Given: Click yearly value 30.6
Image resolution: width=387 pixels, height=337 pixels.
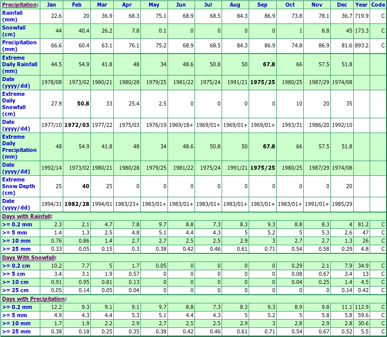Looking at the screenshot, I should point(364,323).
